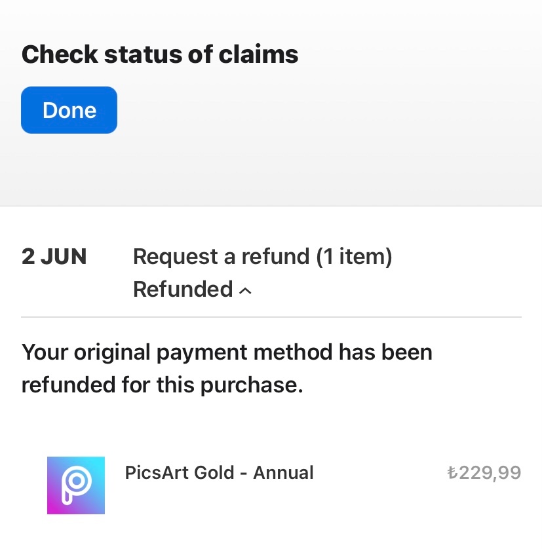
Task: Click the "2 JUN" claim date
Action: [54, 257]
